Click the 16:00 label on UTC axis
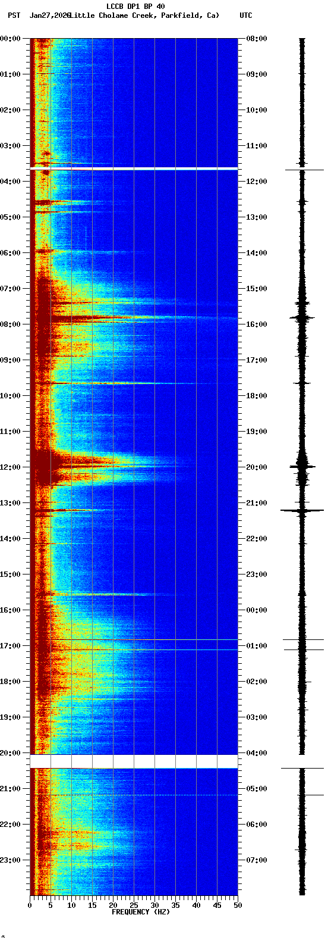Viewport: 328px width, 943px height. point(257,324)
